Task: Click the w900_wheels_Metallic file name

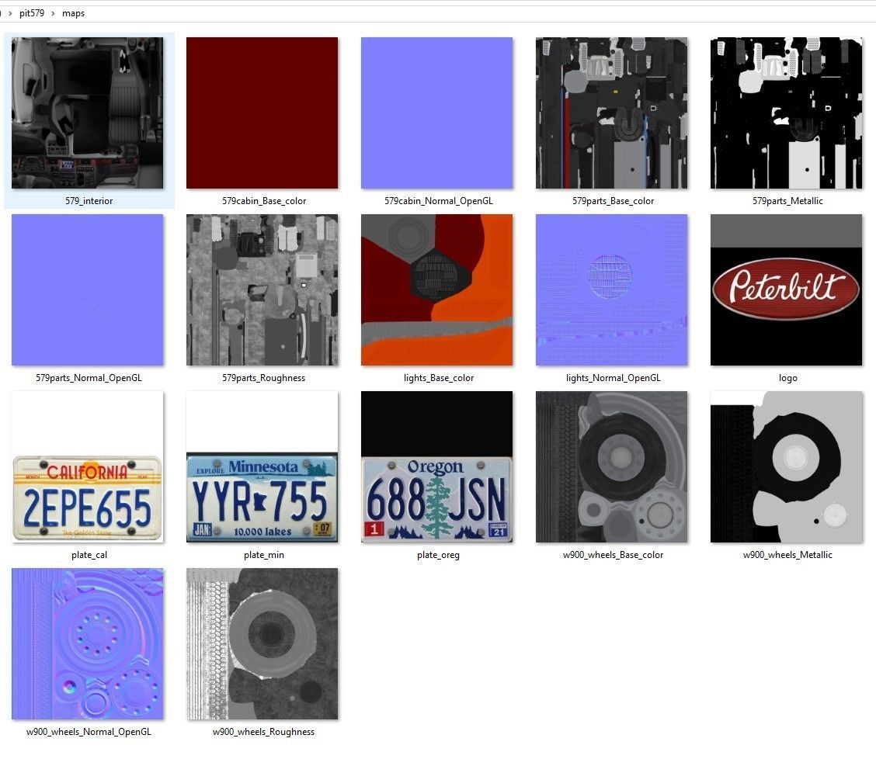Action: pyautogui.click(x=787, y=555)
